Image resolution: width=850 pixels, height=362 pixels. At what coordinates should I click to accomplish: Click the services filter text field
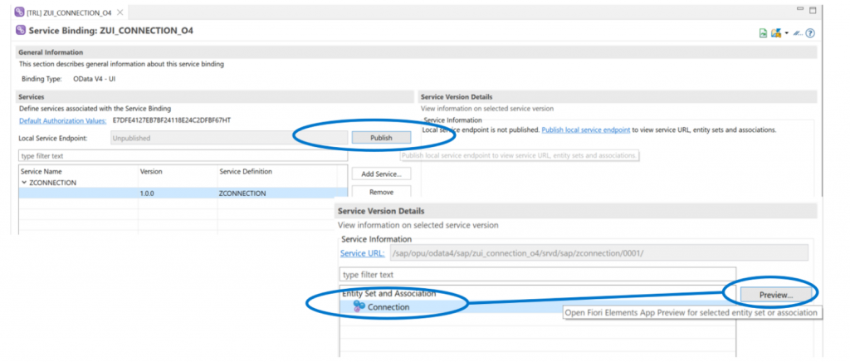[183, 155]
